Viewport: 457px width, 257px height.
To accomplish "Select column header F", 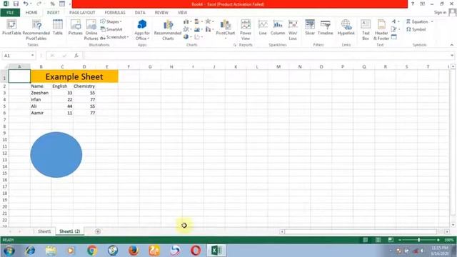I will [x=129, y=66].
